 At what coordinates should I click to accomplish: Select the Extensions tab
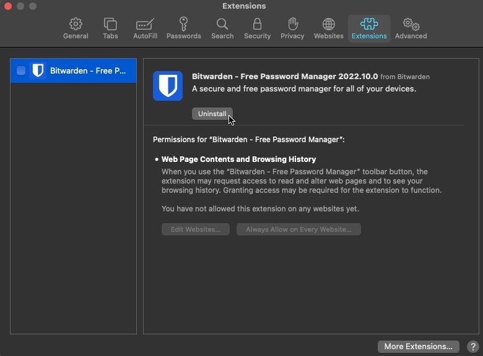(x=369, y=28)
